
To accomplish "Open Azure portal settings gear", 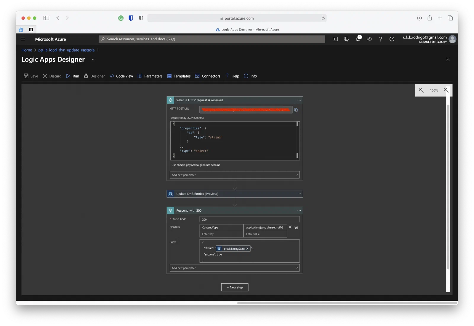I will 369,39.
